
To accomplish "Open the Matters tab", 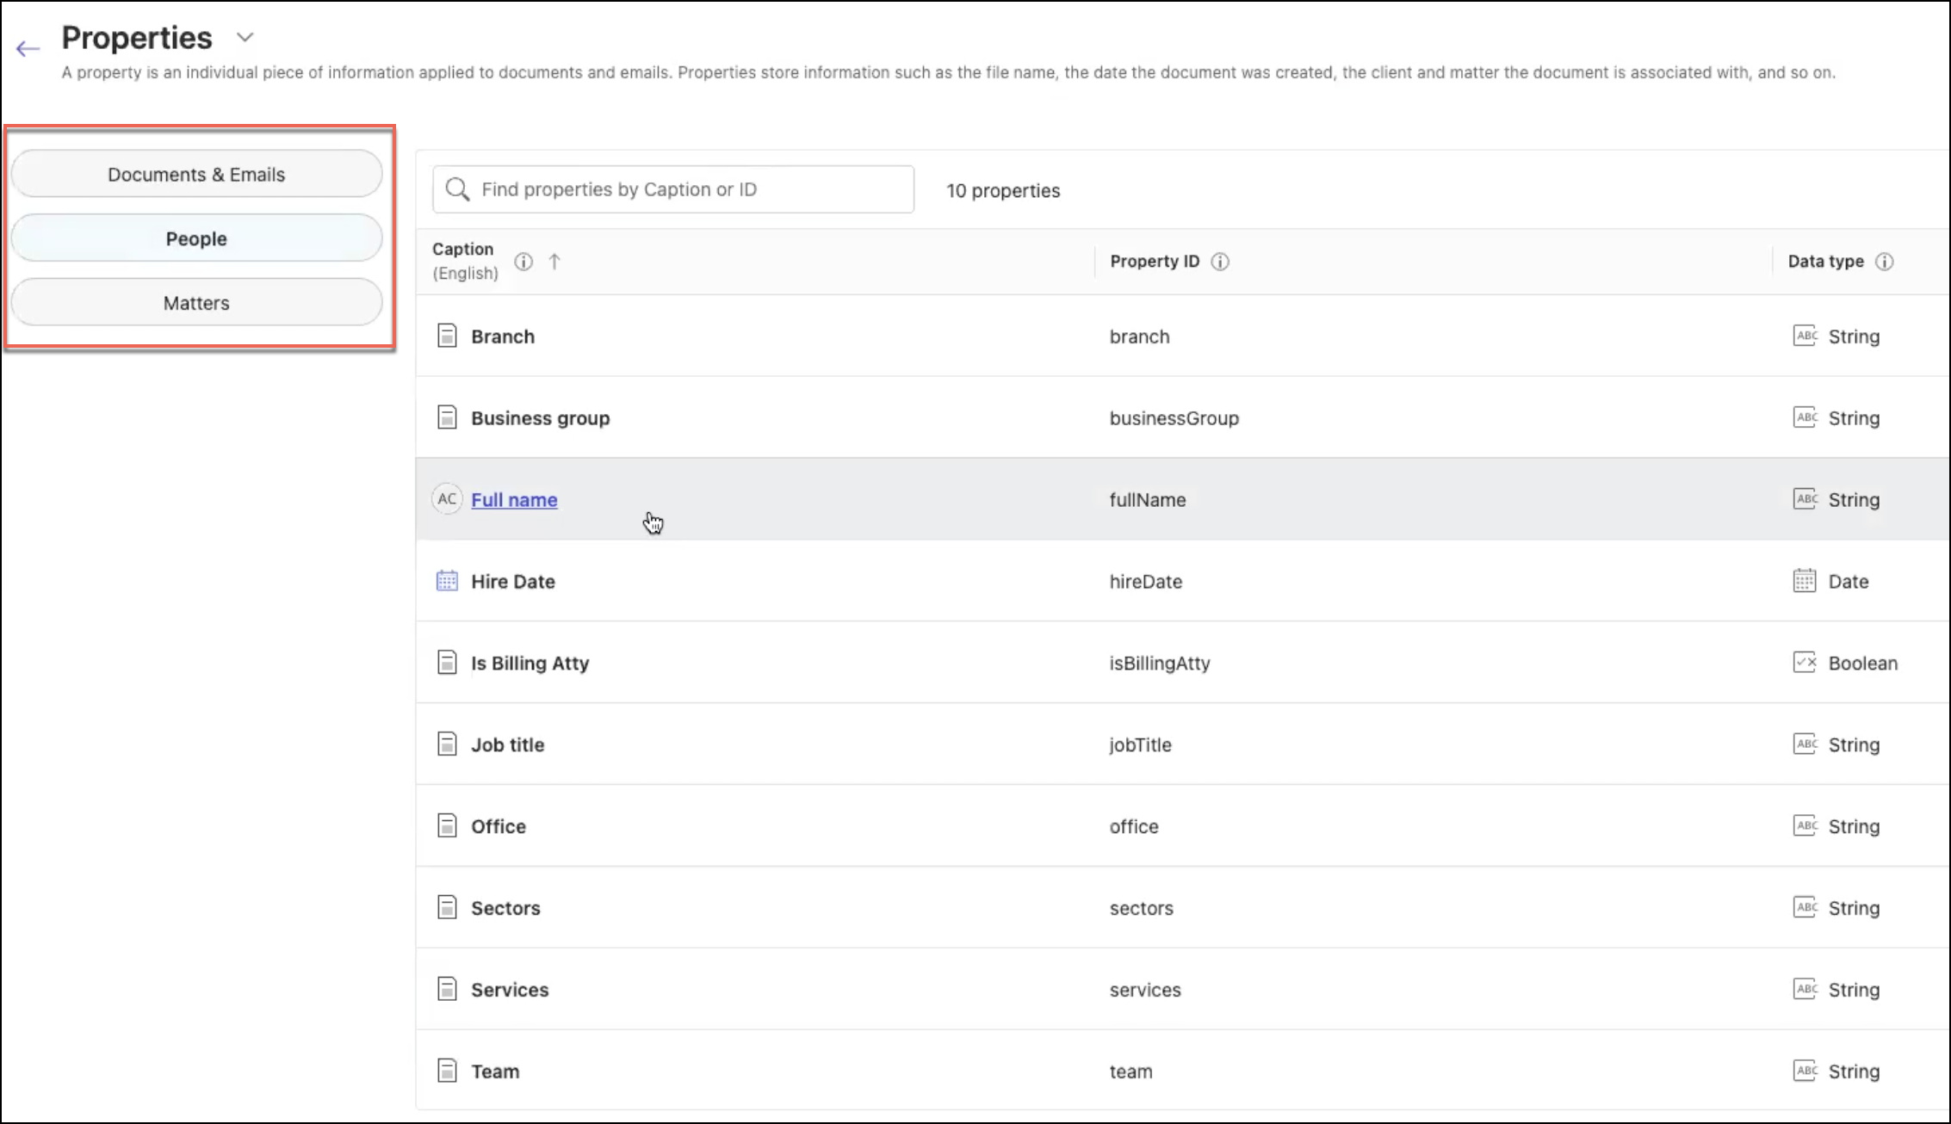I will tap(196, 303).
